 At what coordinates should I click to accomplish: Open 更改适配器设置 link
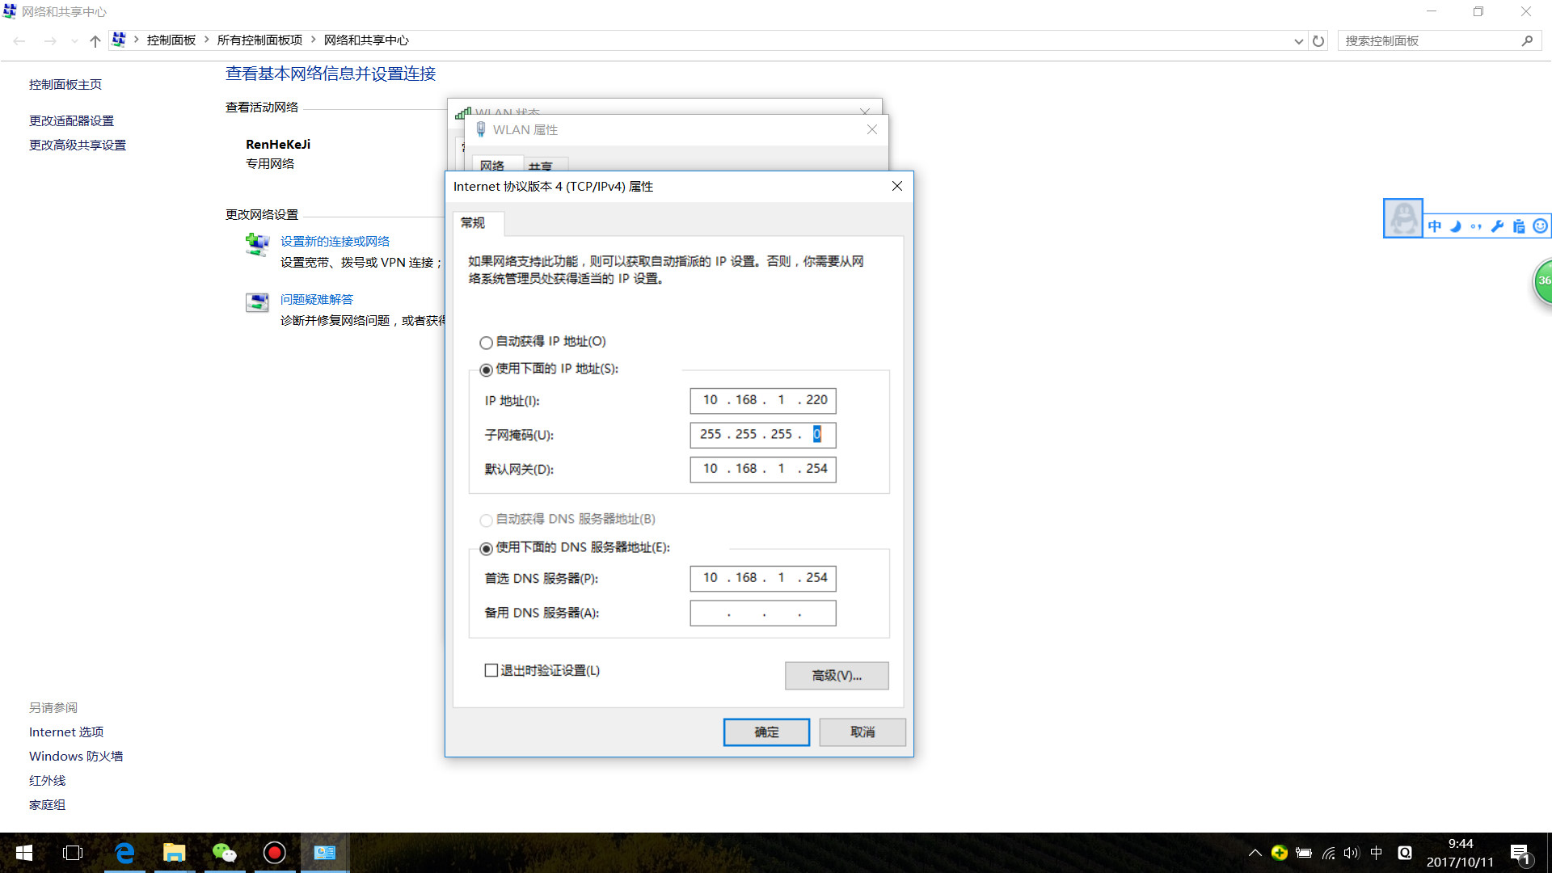point(71,120)
